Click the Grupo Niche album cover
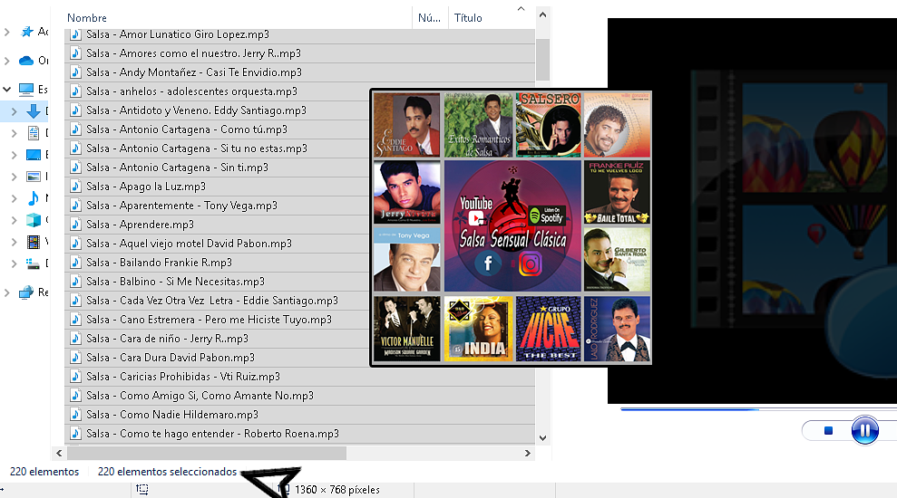This screenshot has height=498, width=897. (548, 329)
